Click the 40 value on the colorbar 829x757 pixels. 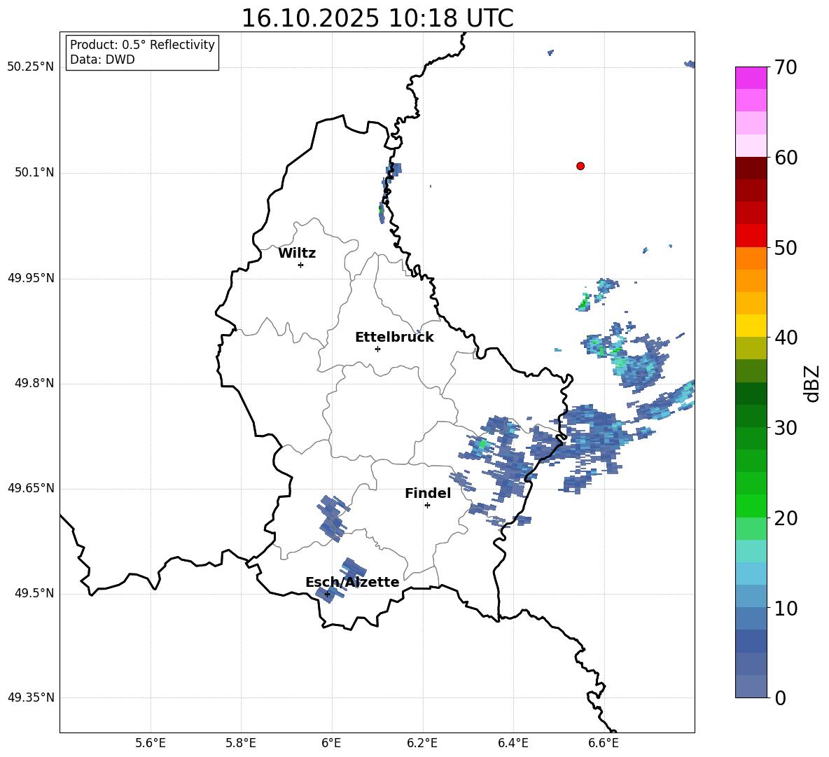point(786,338)
